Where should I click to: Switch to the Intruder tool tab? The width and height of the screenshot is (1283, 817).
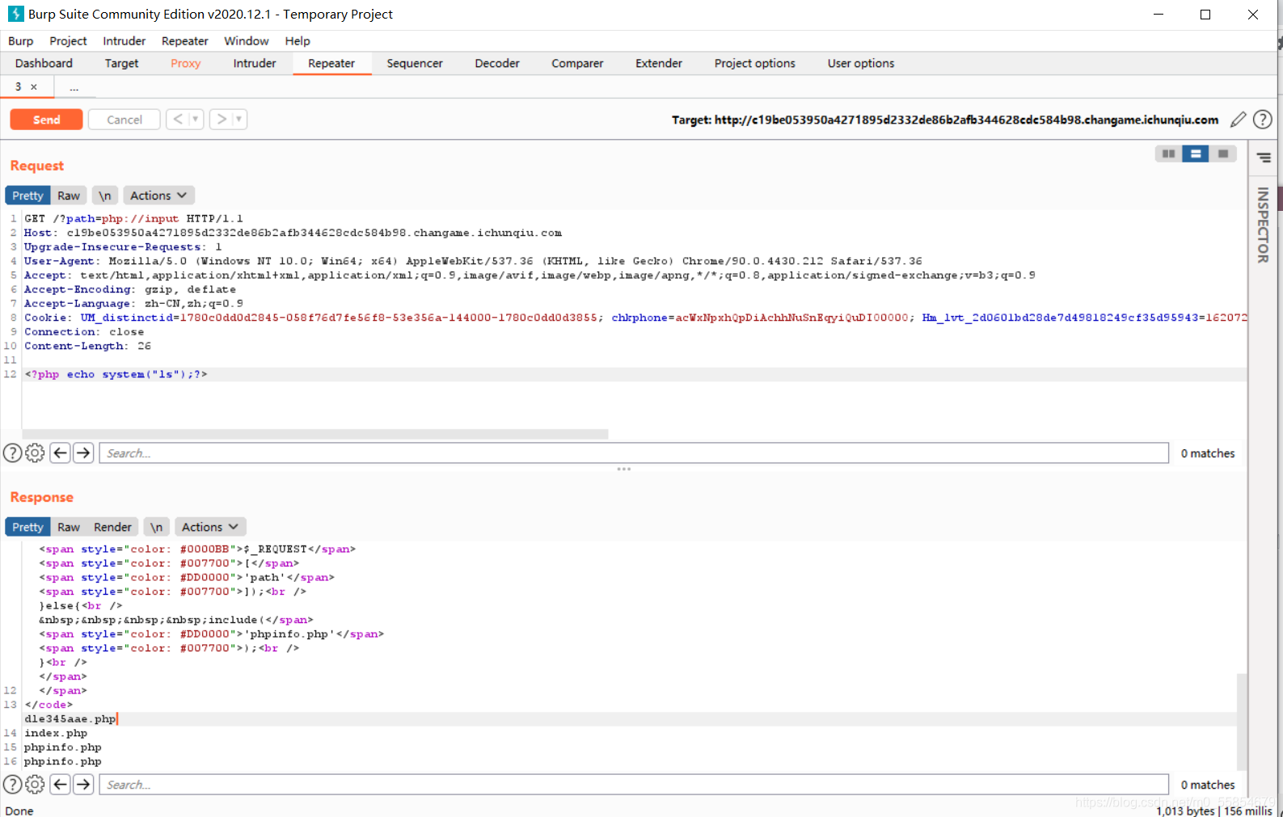255,63
